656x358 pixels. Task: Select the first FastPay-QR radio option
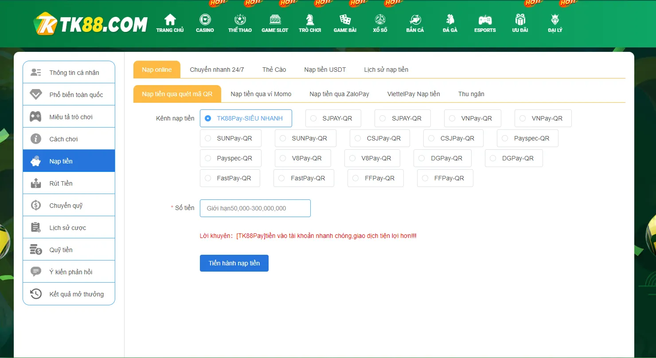[230, 178]
